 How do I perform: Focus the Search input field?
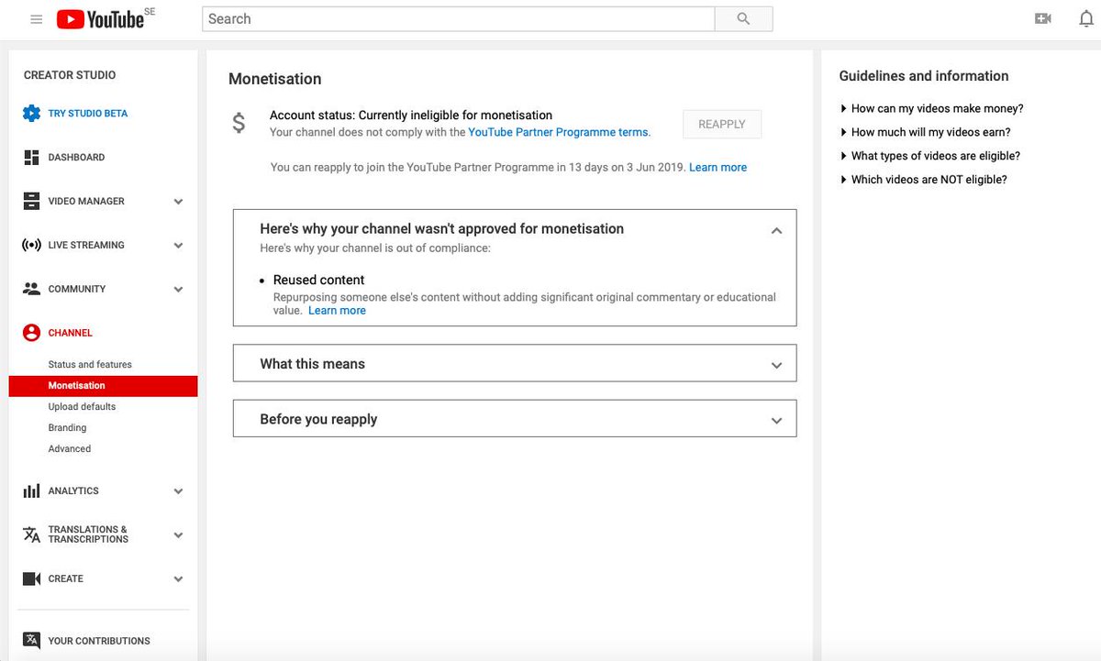459,19
